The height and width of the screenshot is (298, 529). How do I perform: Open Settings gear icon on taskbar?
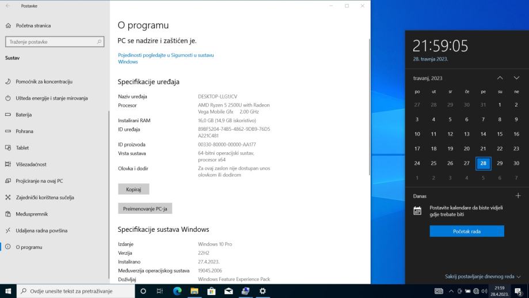point(262,291)
